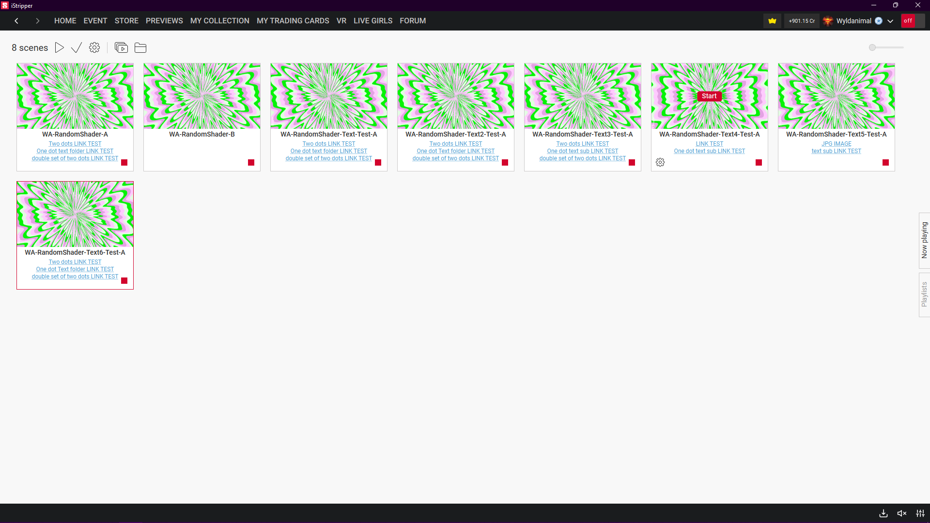The image size is (930, 523).
Task: Click gear icon on Text4-Test-A card
Action: 660,162
